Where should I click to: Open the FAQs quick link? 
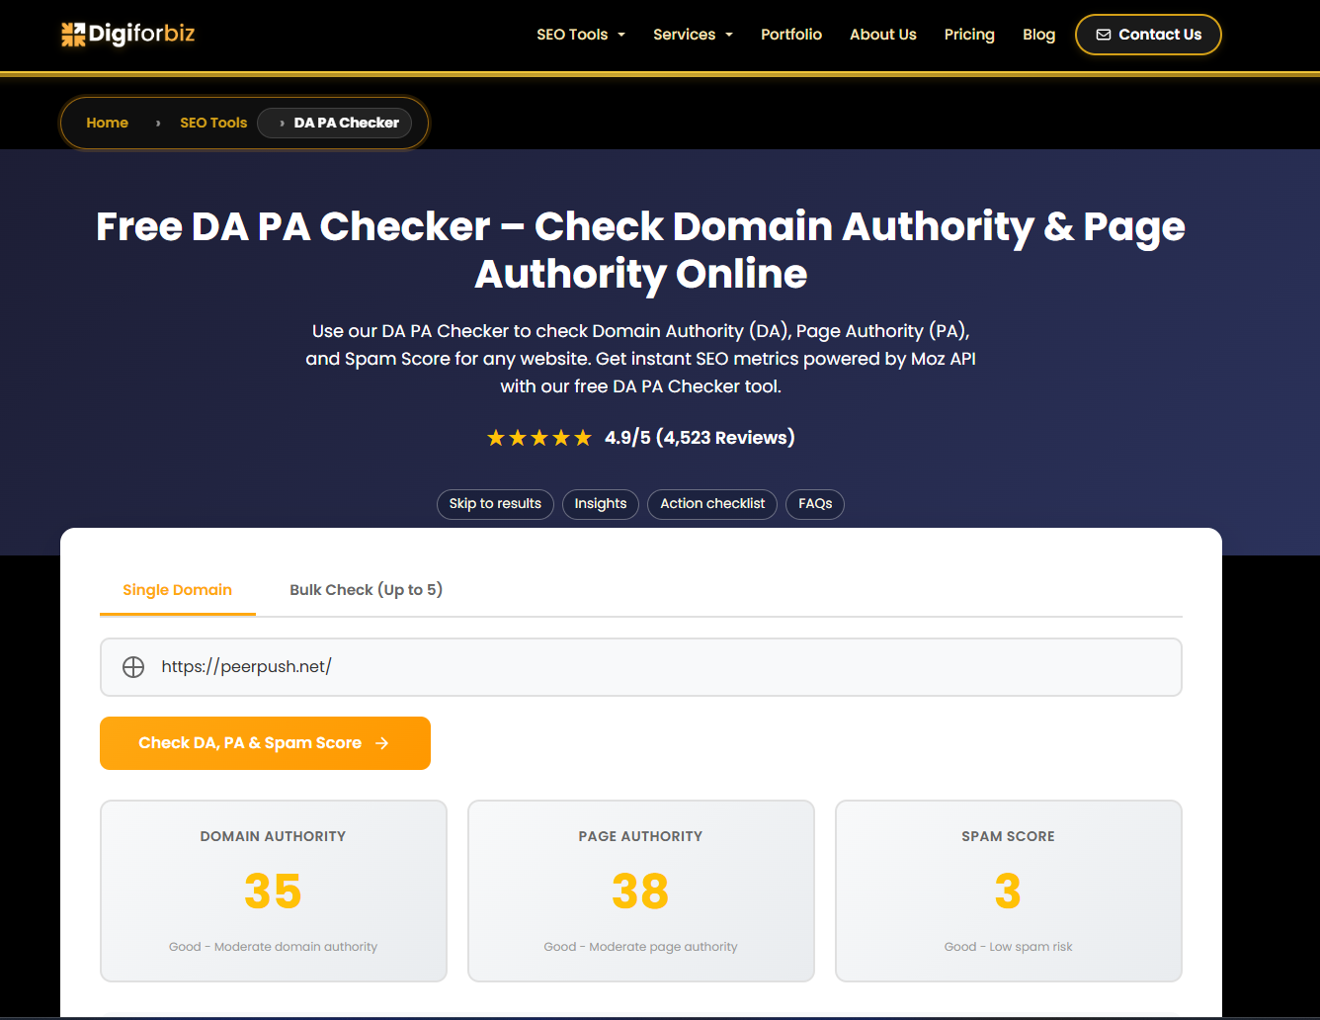[x=815, y=504]
